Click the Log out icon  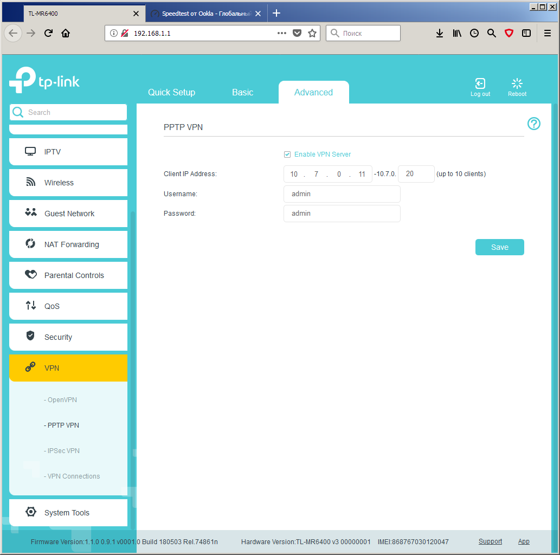click(x=480, y=83)
